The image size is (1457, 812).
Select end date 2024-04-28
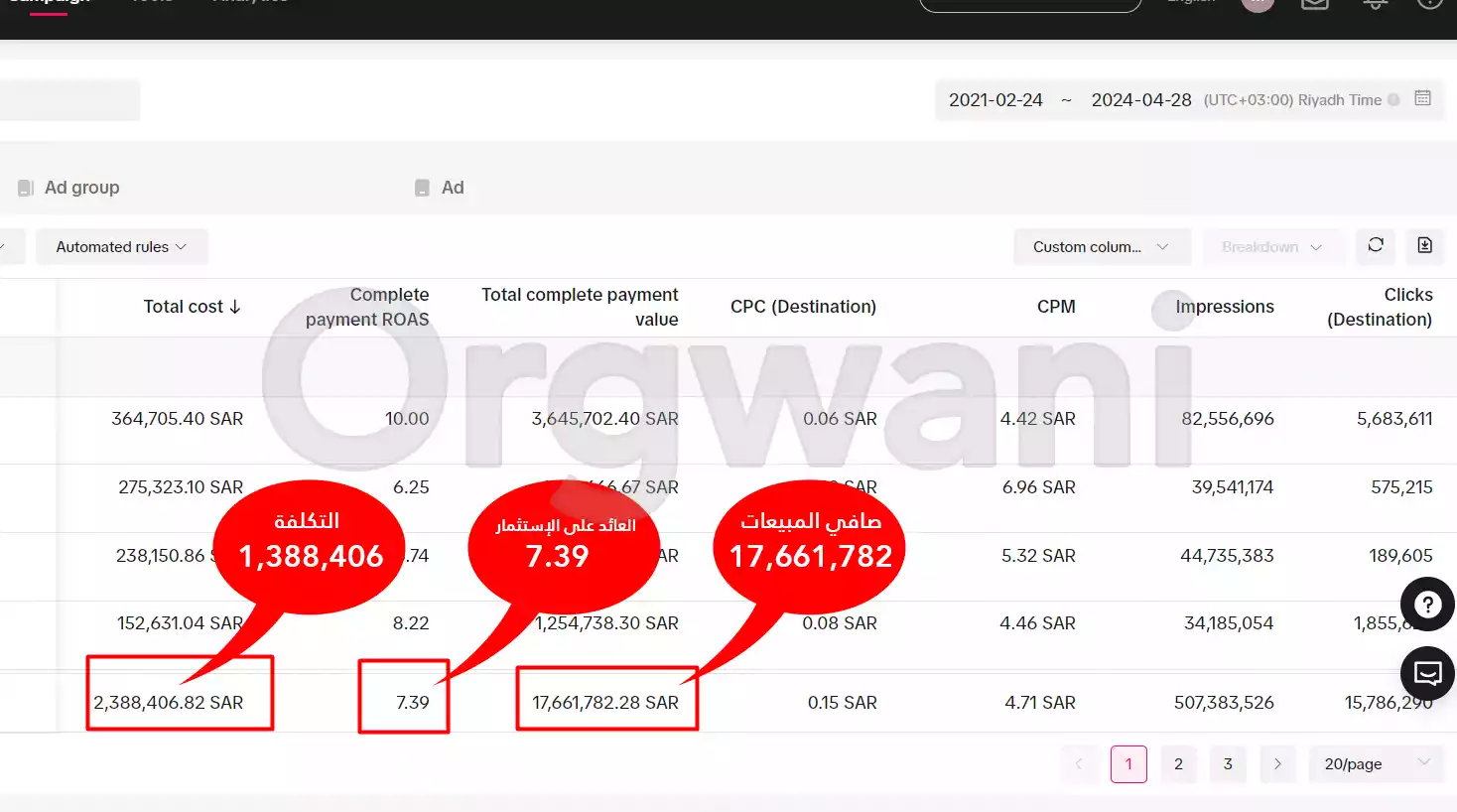tap(1141, 100)
